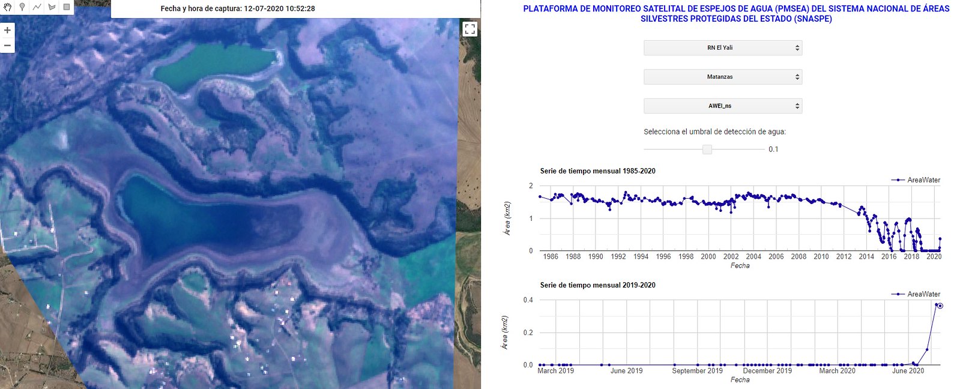
Task: Pick the draw rectangle tool
Action: coord(67,7)
